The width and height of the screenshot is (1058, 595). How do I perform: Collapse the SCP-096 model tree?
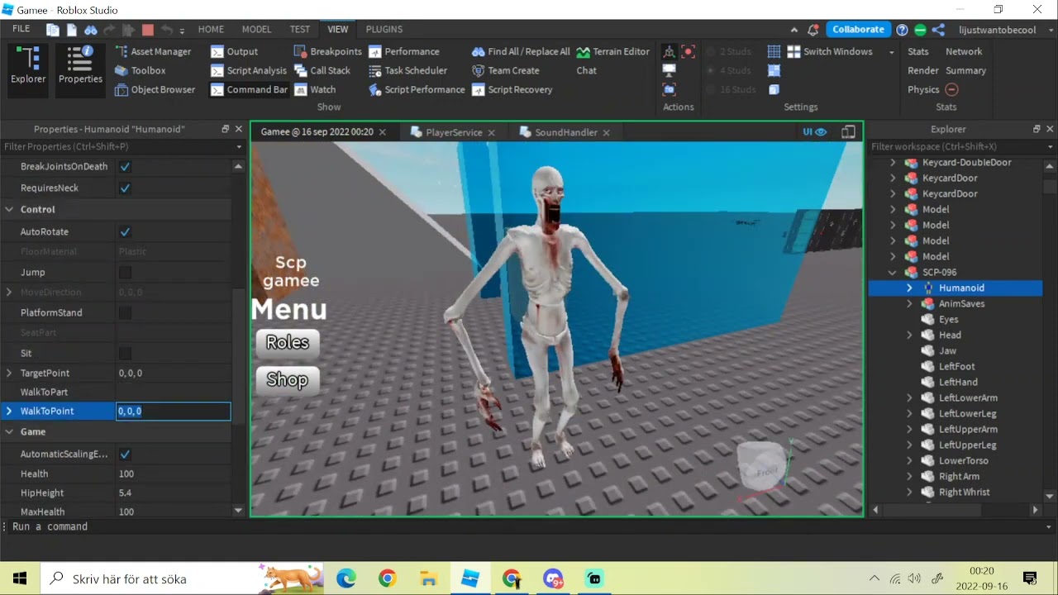[892, 273]
